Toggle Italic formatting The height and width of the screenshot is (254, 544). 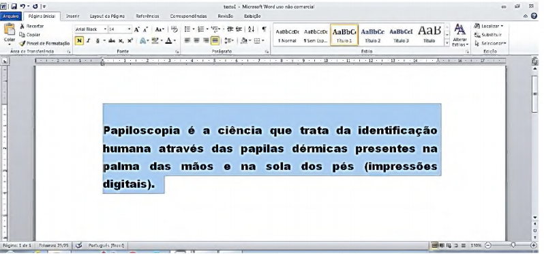(x=88, y=41)
